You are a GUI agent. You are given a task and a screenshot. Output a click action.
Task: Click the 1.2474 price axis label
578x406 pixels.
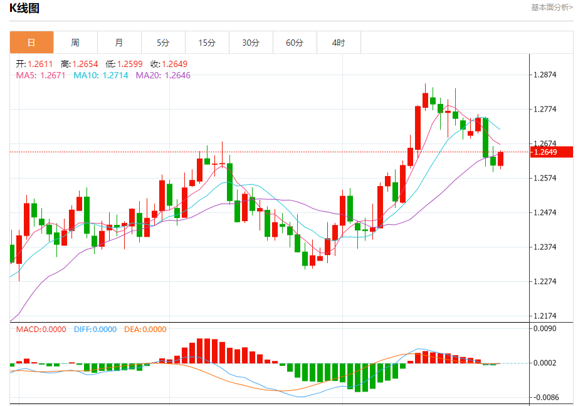545,212
